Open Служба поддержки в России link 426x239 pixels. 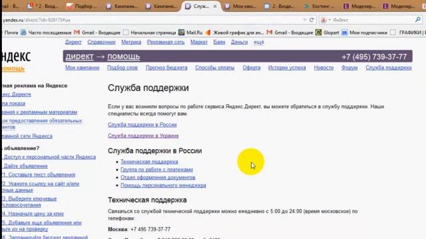point(142,125)
